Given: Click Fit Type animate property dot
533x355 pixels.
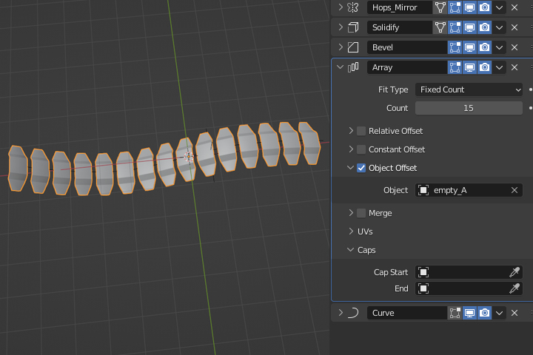Looking at the screenshot, I should click(x=530, y=89).
